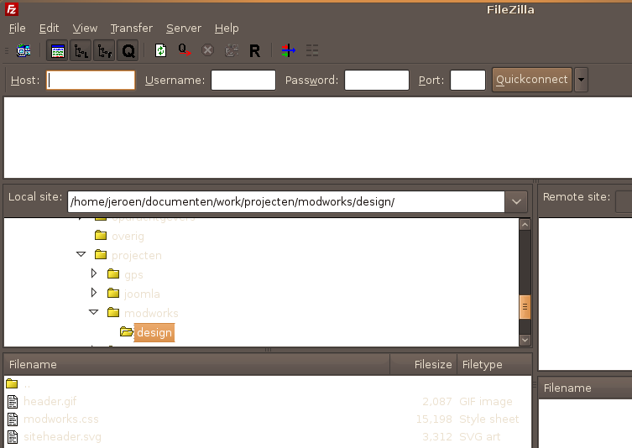
Task: Click local tree scrollbar down arrow
Action: (x=525, y=340)
